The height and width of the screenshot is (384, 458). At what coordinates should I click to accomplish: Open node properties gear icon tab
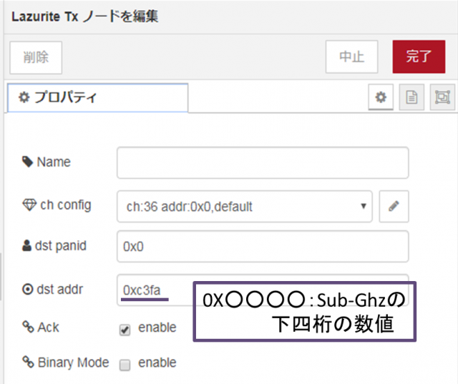tap(381, 97)
